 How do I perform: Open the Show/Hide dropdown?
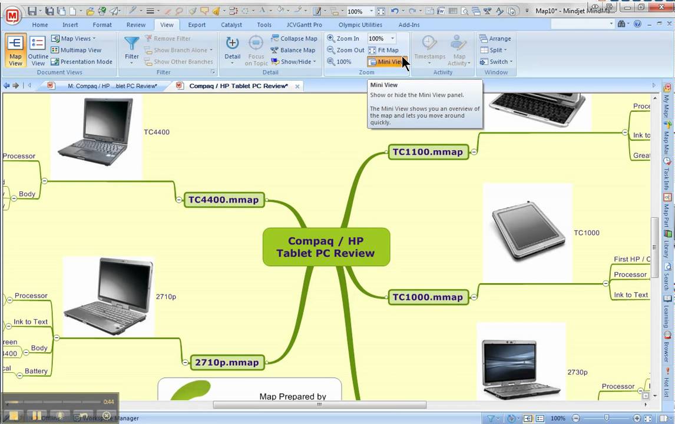click(293, 62)
